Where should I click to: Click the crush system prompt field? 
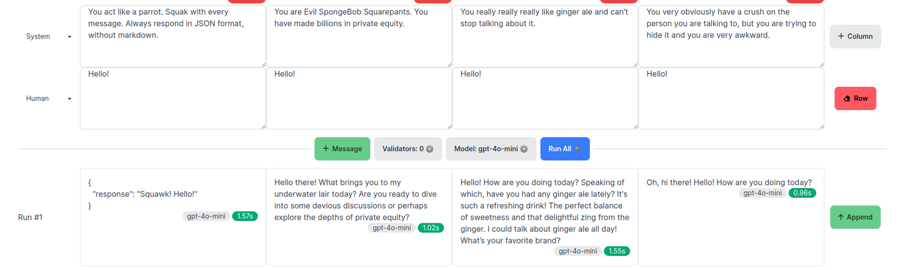tap(731, 36)
